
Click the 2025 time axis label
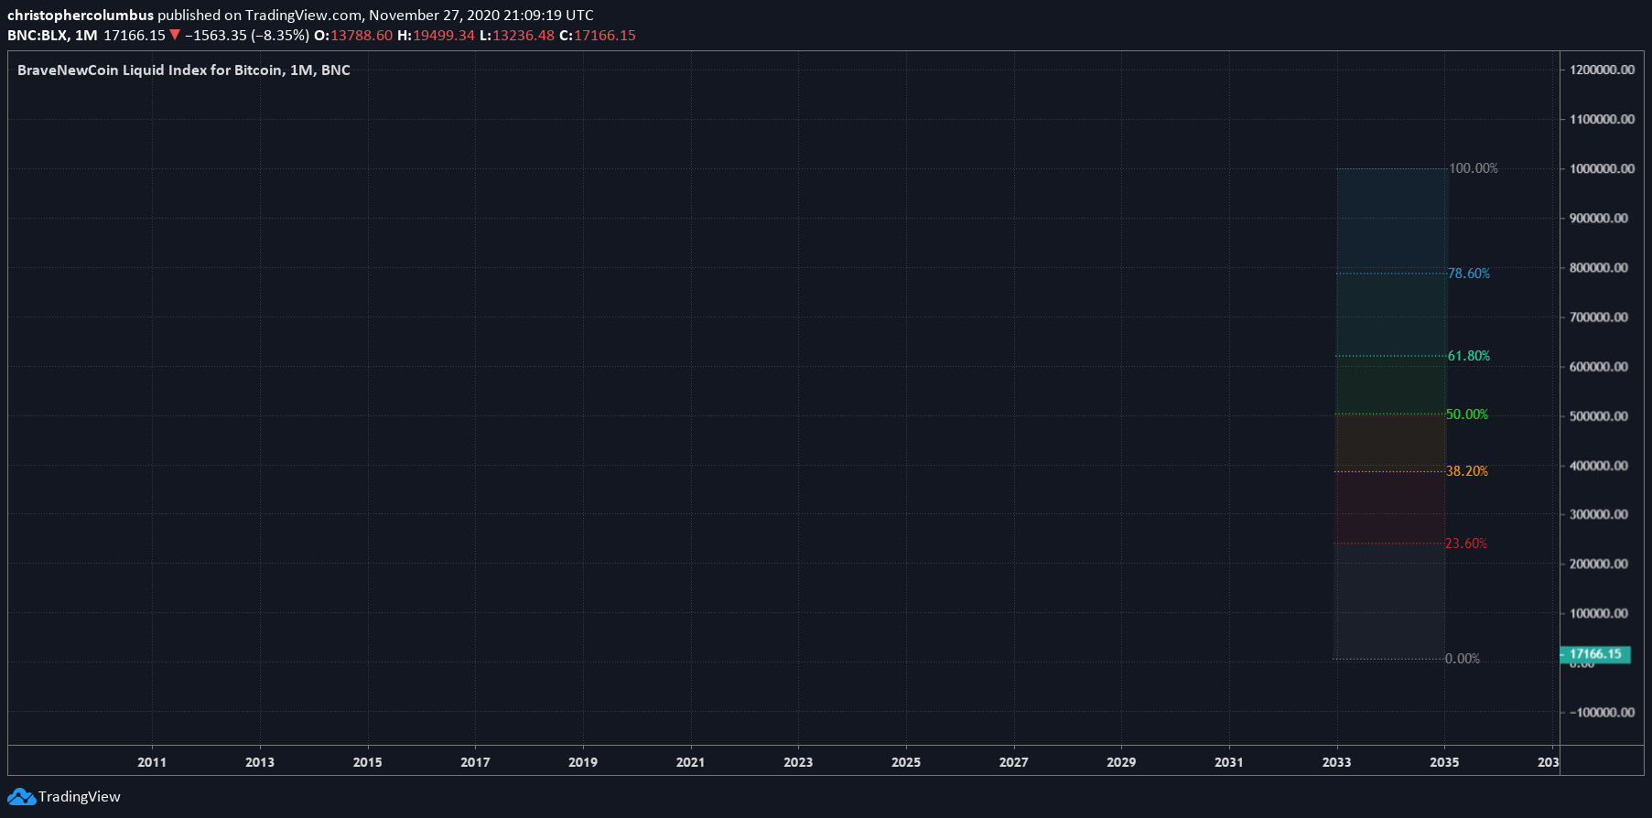click(x=906, y=762)
